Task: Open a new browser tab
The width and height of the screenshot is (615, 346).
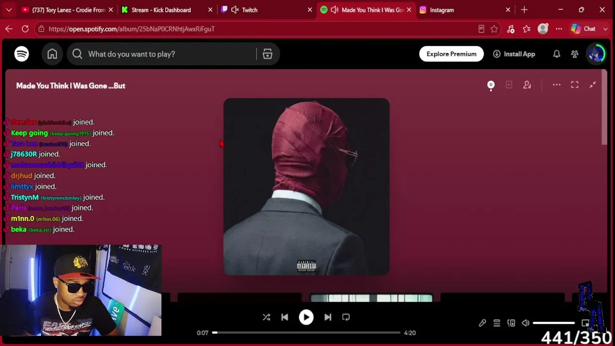Action: pyautogui.click(x=524, y=10)
